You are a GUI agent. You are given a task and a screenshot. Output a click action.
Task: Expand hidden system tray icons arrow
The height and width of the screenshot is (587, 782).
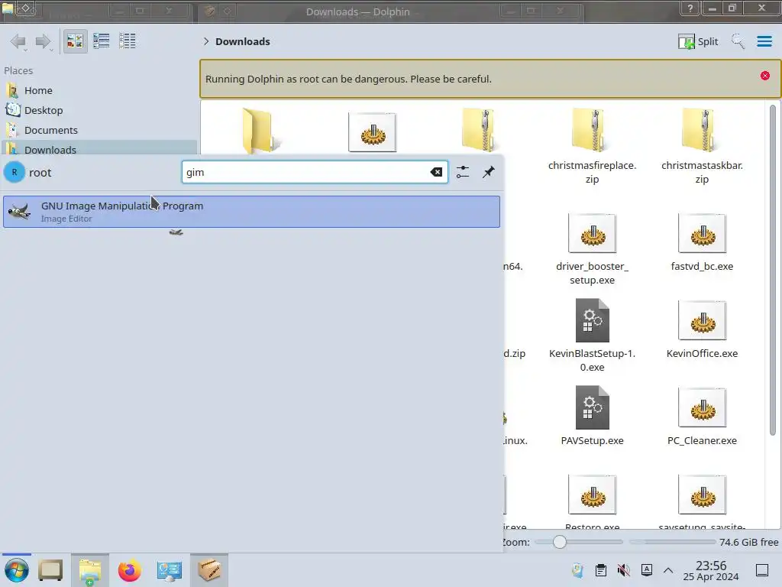pos(668,570)
